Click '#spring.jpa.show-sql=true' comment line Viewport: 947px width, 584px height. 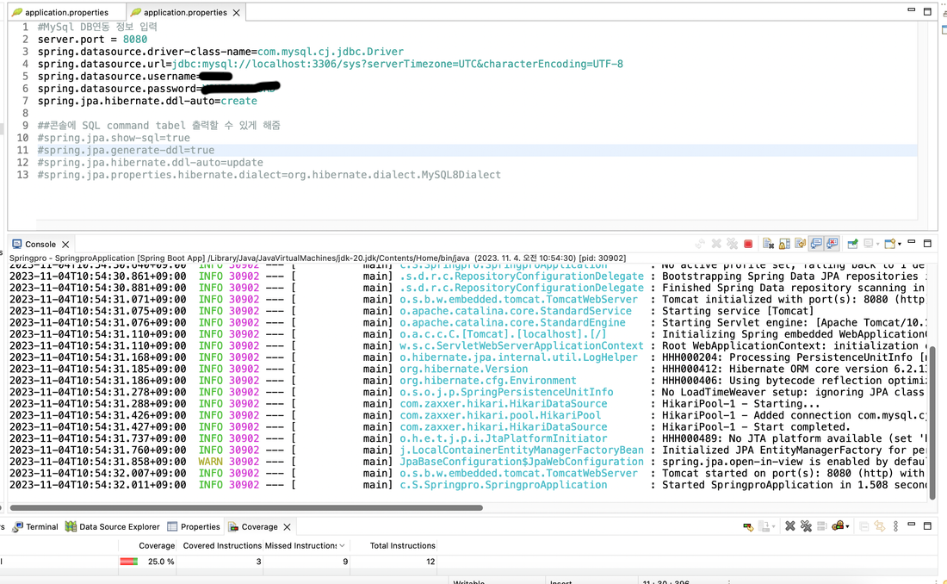tap(114, 138)
